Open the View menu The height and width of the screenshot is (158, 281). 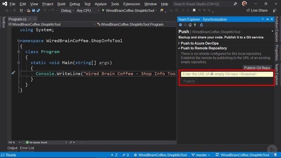pyautogui.click(x=34, y=4)
